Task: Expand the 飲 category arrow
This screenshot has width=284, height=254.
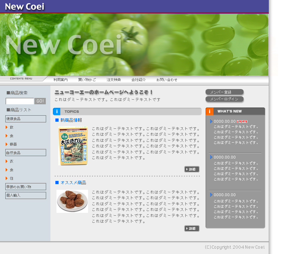Action: [7, 127]
